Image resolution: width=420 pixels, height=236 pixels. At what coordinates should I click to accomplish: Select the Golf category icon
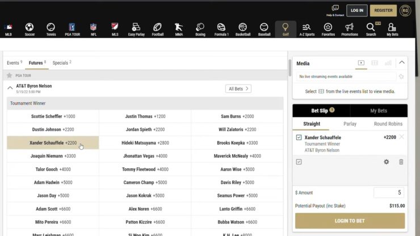285,29
